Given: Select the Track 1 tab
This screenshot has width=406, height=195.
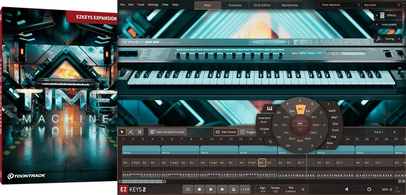Looking at the screenshot, I should tap(379, 132).
